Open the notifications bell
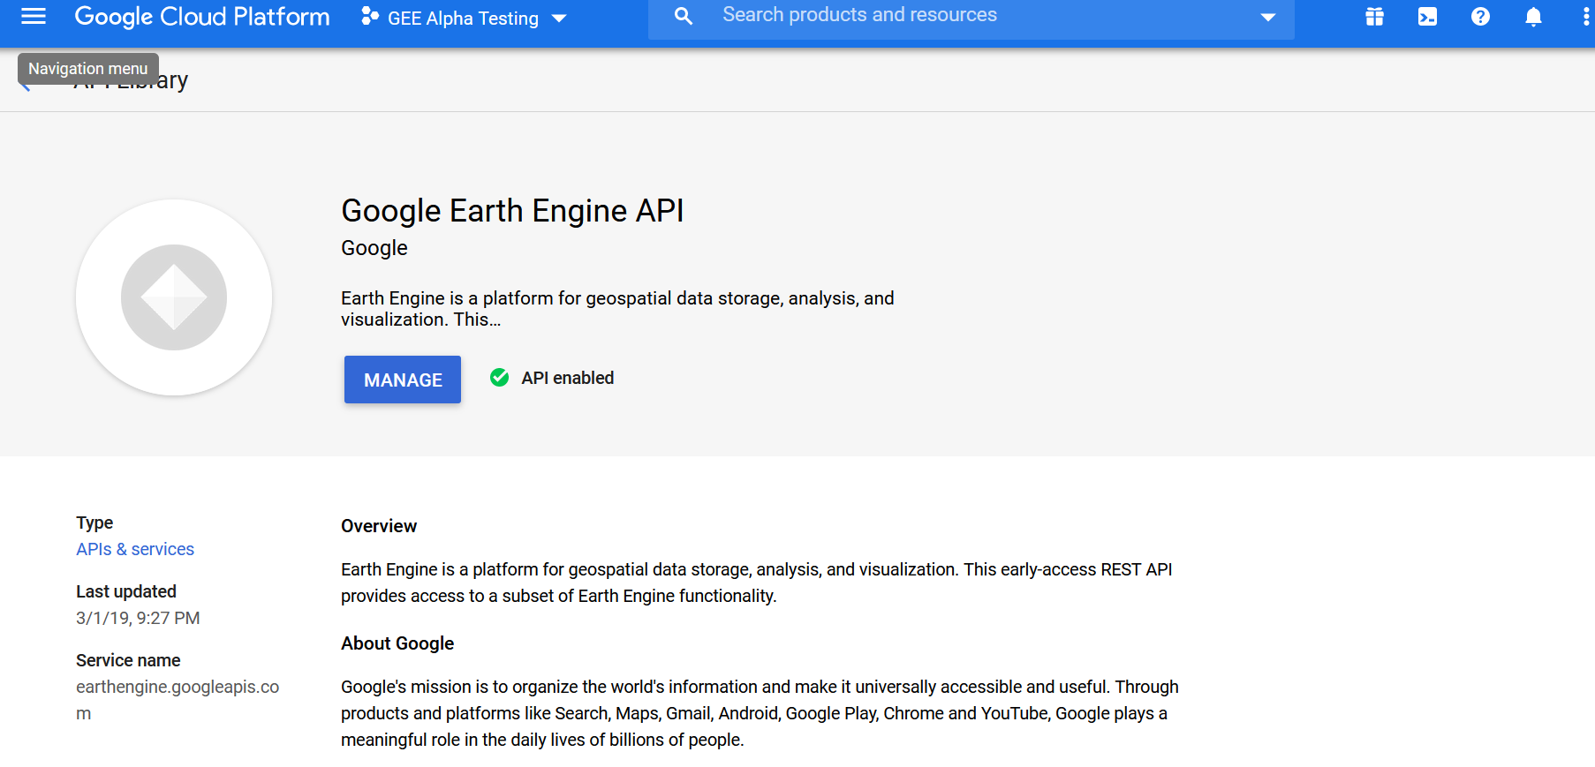The image size is (1595, 767). 1533,17
